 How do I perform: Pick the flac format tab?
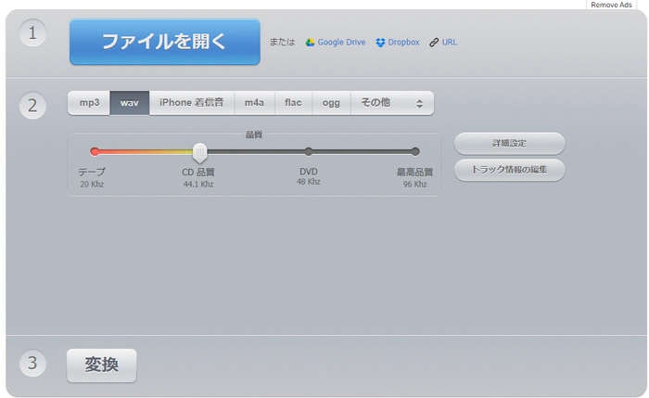coord(293,103)
